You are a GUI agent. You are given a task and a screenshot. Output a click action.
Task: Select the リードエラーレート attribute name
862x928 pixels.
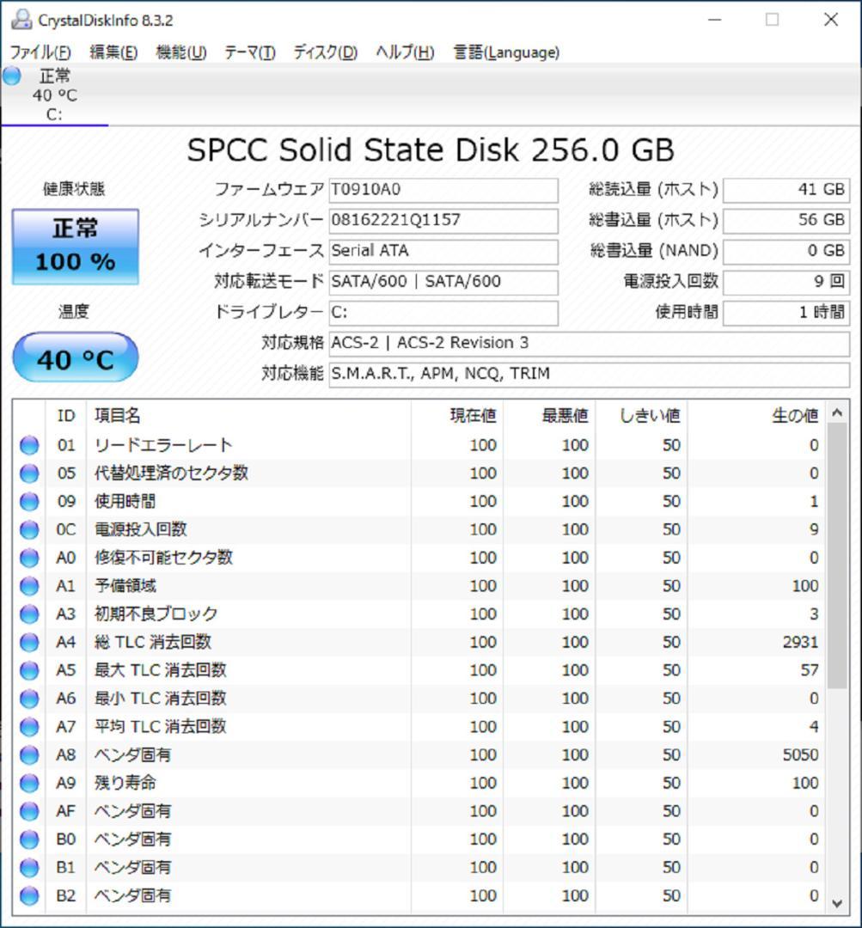(163, 445)
